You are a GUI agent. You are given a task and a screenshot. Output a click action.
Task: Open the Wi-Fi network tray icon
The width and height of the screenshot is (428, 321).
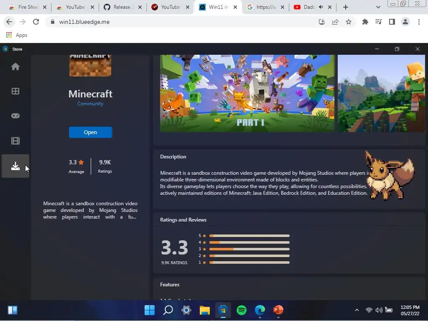tap(369, 310)
